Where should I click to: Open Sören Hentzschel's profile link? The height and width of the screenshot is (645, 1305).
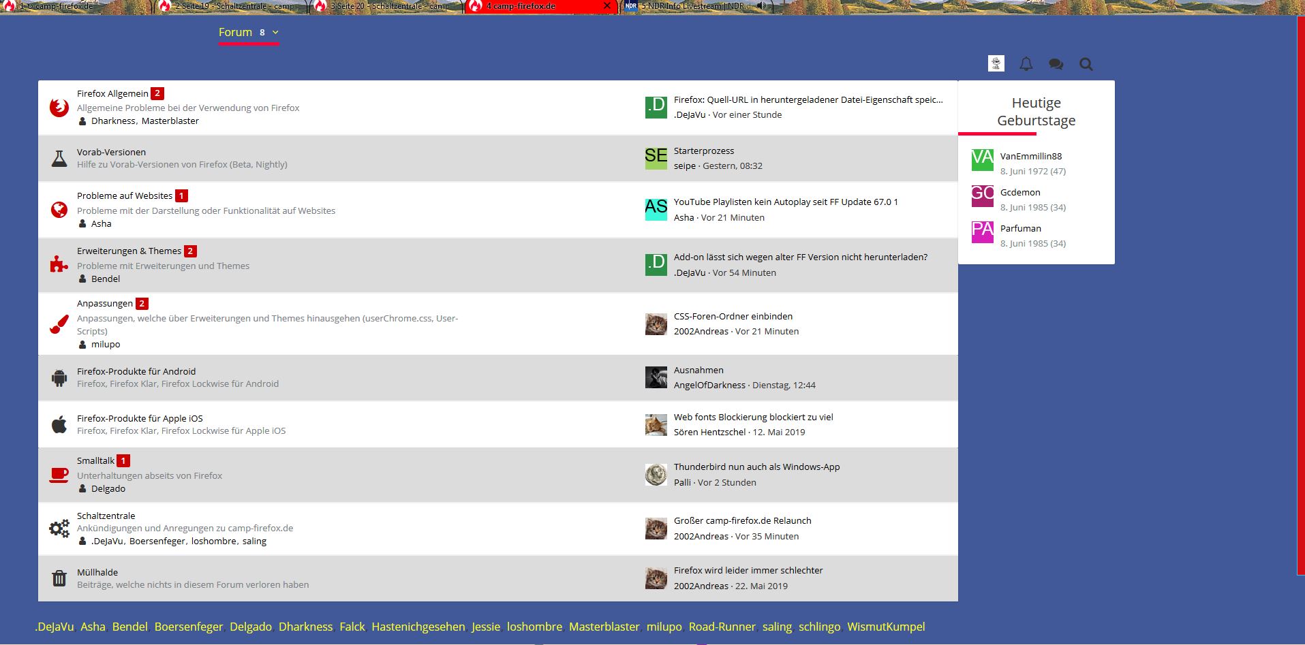pos(709,432)
